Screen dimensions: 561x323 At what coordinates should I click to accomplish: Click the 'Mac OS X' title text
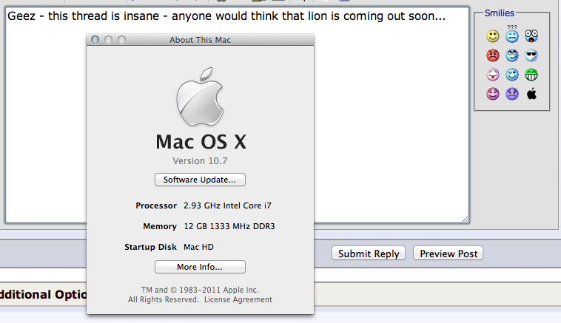201,142
